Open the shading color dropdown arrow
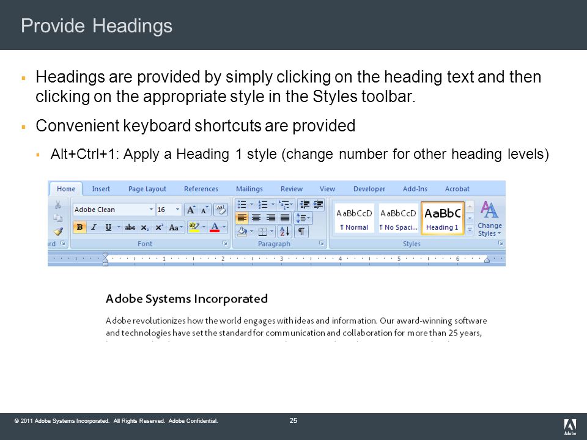This screenshot has width=587, height=440. (x=251, y=232)
